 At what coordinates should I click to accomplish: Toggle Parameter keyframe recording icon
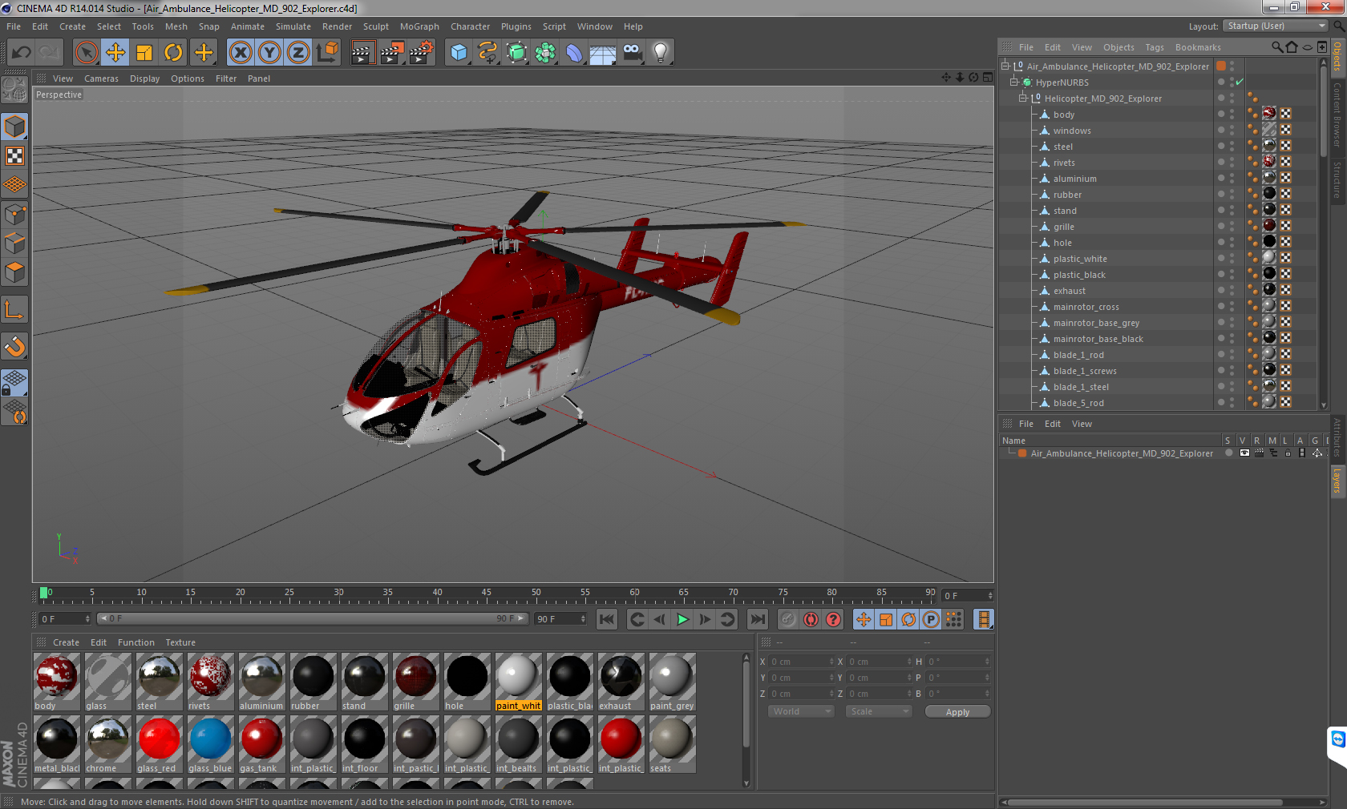(931, 619)
